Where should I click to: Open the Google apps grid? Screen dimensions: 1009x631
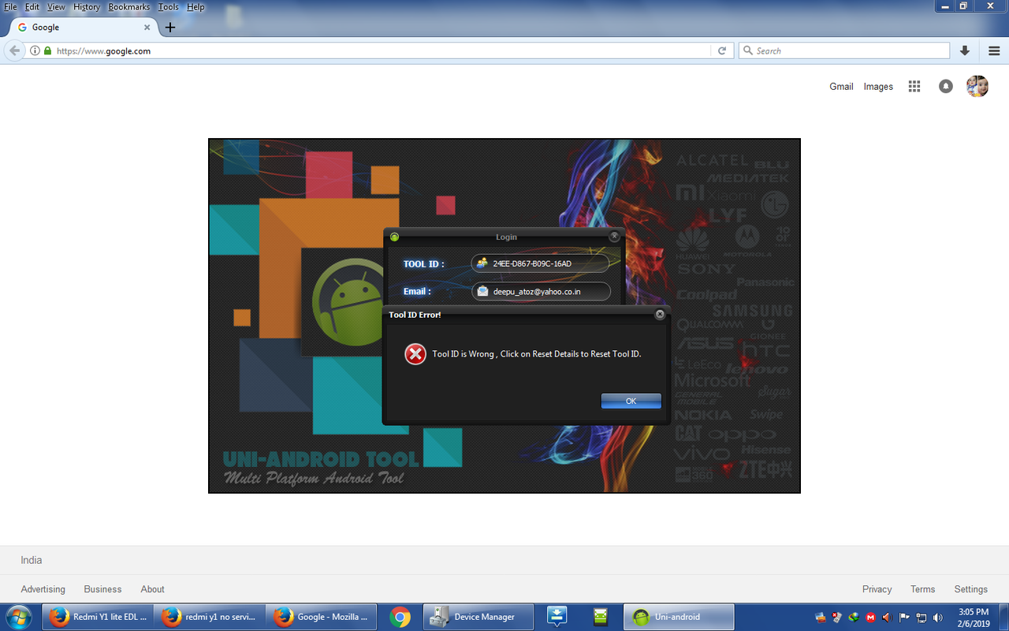tap(914, 87)
